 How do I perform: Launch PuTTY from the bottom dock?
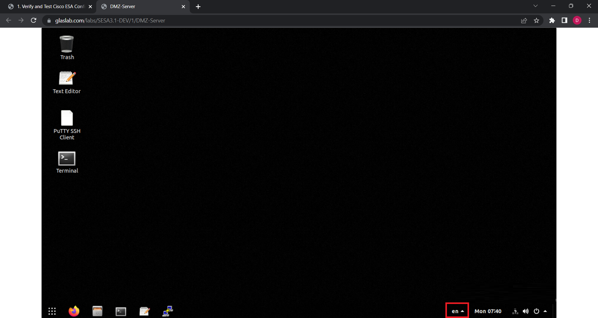[168, 311]
